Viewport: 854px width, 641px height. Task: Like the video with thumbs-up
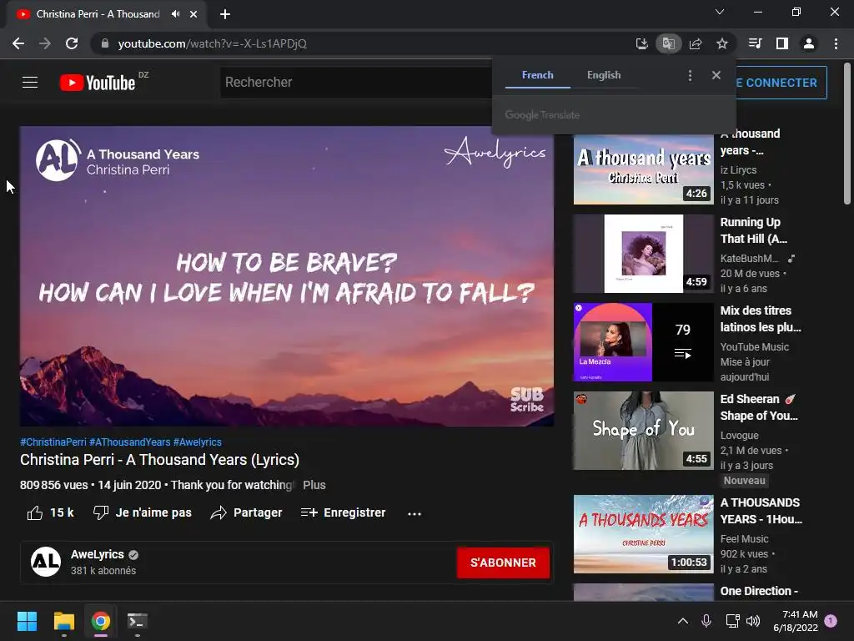pyautogui.click(x=50, y=513)
